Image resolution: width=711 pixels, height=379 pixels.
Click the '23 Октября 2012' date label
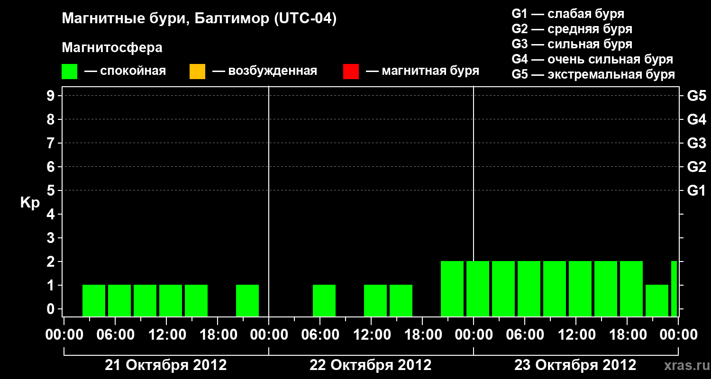click(575, 365)
